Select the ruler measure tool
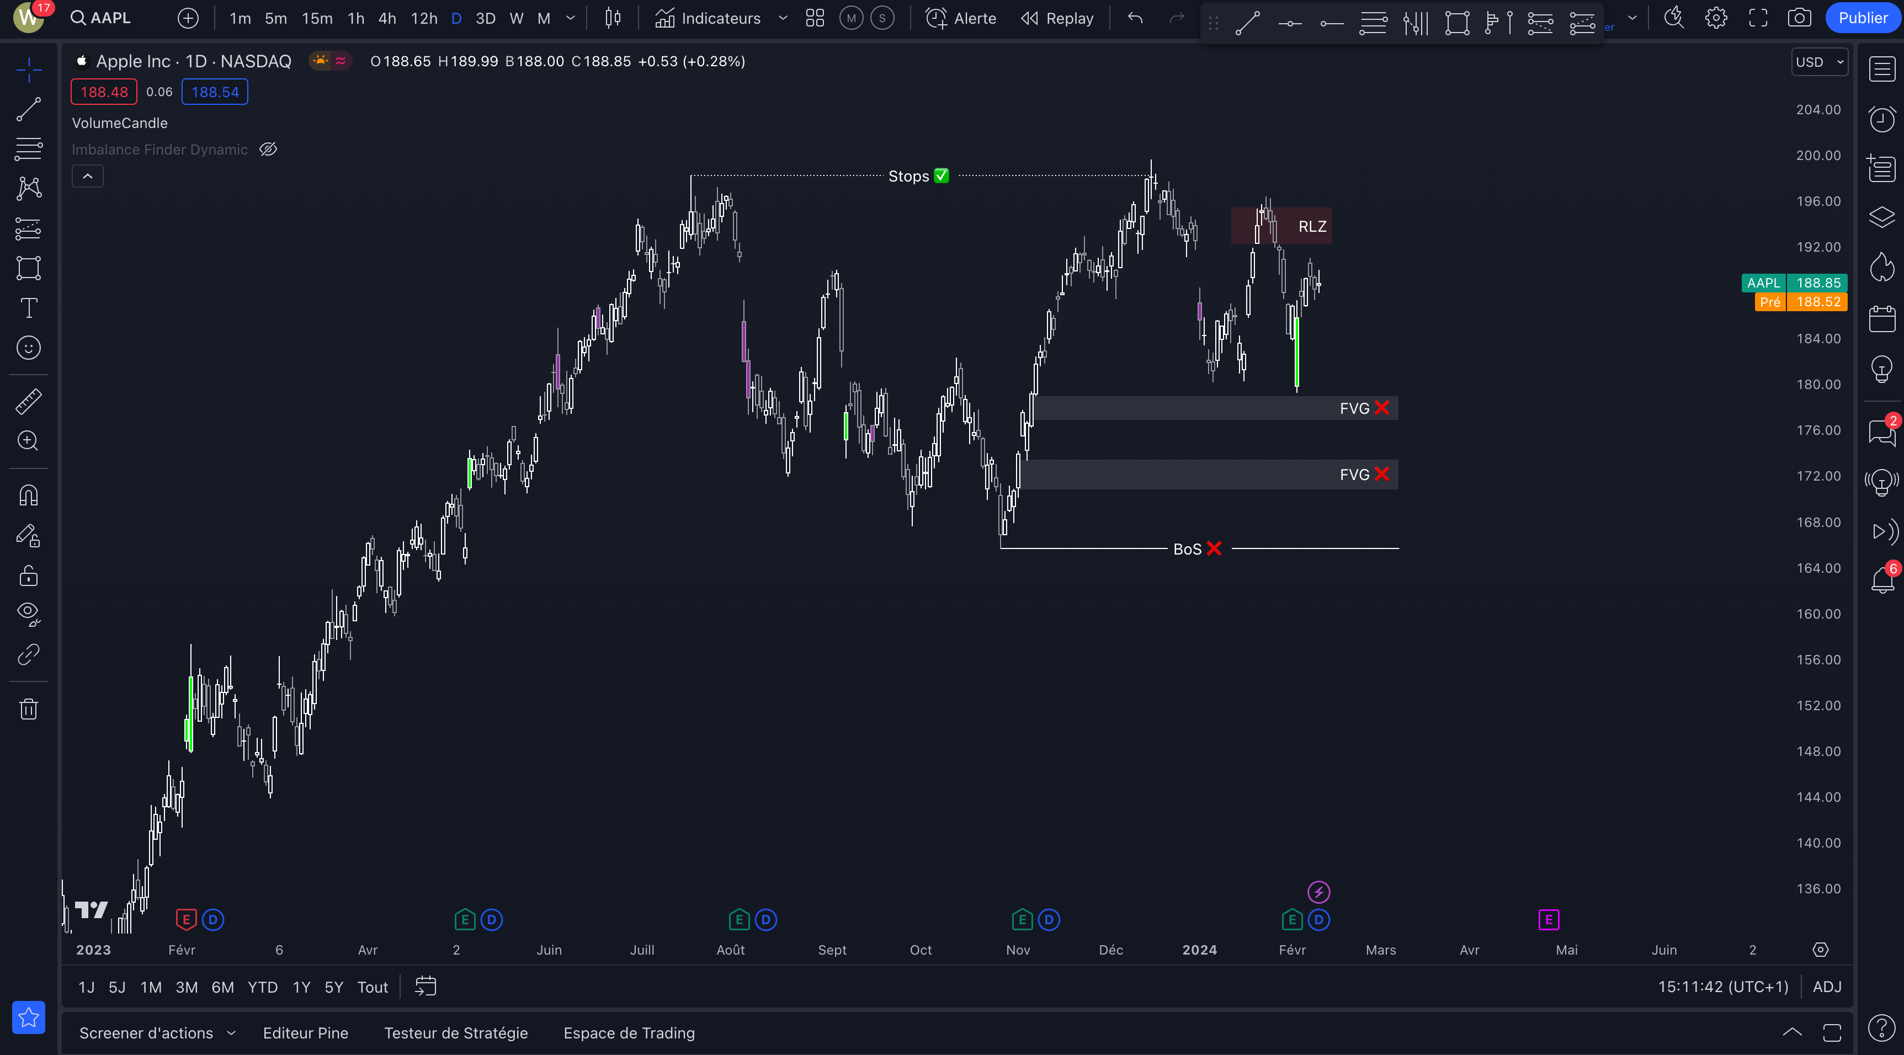Viewport: 1904px width, 1055px height. click(x=29, y=401)
